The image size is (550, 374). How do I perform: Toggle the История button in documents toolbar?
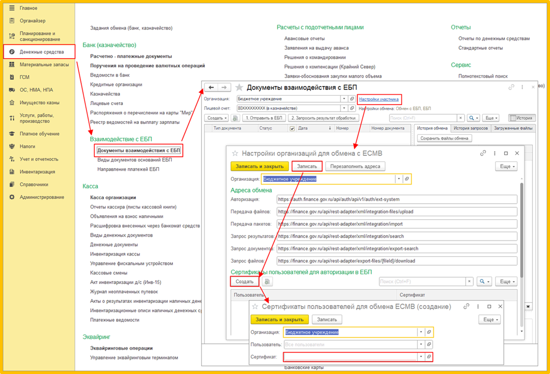[x=522, y=118]
